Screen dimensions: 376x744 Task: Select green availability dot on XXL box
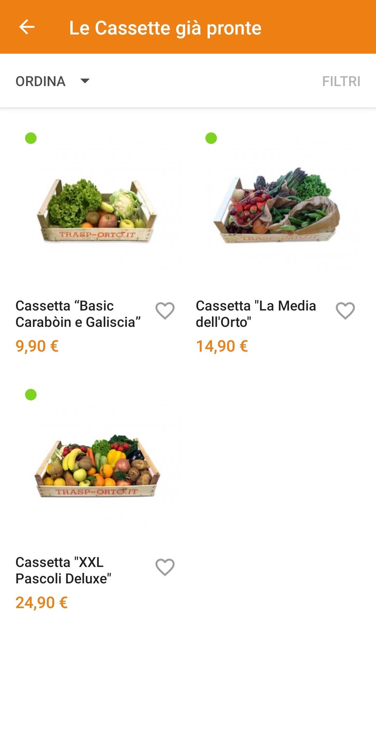[31, 395]
